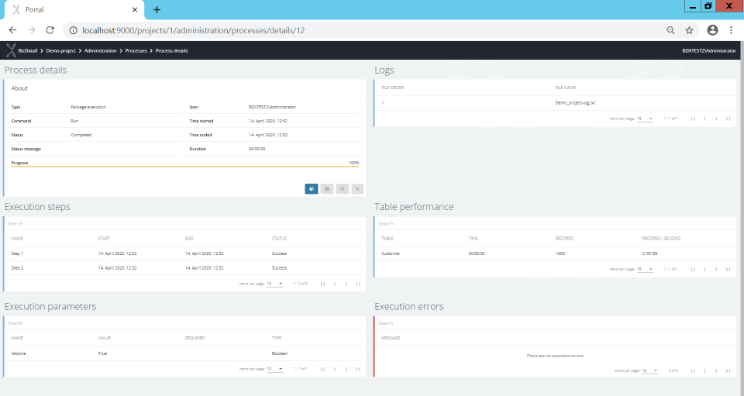Navigate to Processes breadcrumb
Image resolution: width=744 pixels, height=396 pixels.
coord(136,50)
